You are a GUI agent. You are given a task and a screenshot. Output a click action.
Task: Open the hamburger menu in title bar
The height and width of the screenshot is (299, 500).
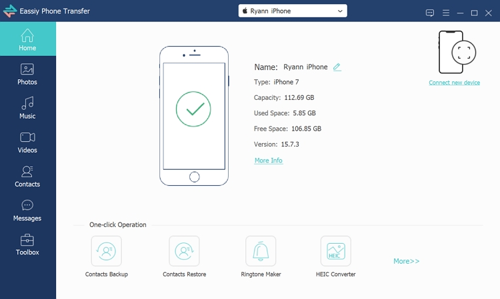point(445,13)
